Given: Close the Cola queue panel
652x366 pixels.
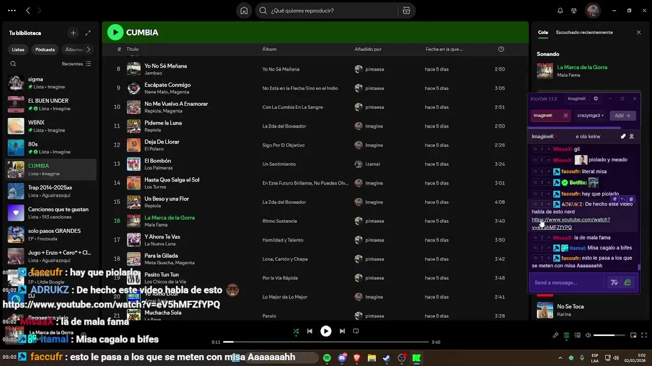Looking at the screenshot, I should coord(639,33).
